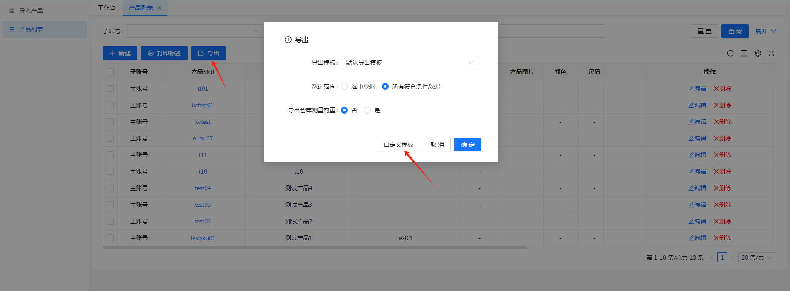Click the 自定义模板 button
The height and width of the screenshot is (291, 790).
(398, 145)
